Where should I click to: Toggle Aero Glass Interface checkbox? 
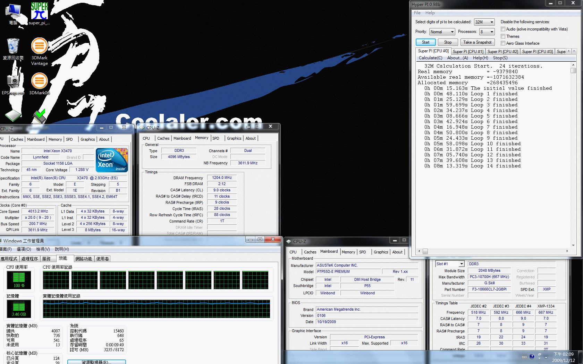[x=503, y=43]
